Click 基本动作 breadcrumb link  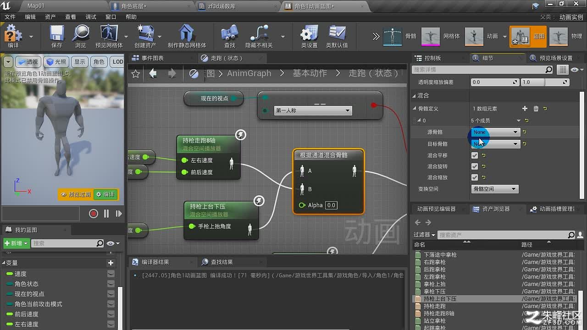tap(310, 73)
